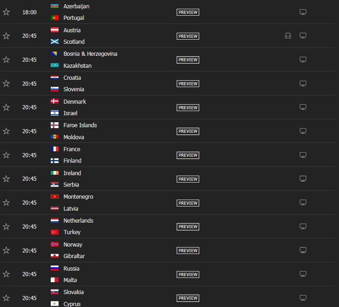The image size is (339, 307).
Task: Click TV icon for Azerbaijan vs Portugal
Action: click(303, 12)
